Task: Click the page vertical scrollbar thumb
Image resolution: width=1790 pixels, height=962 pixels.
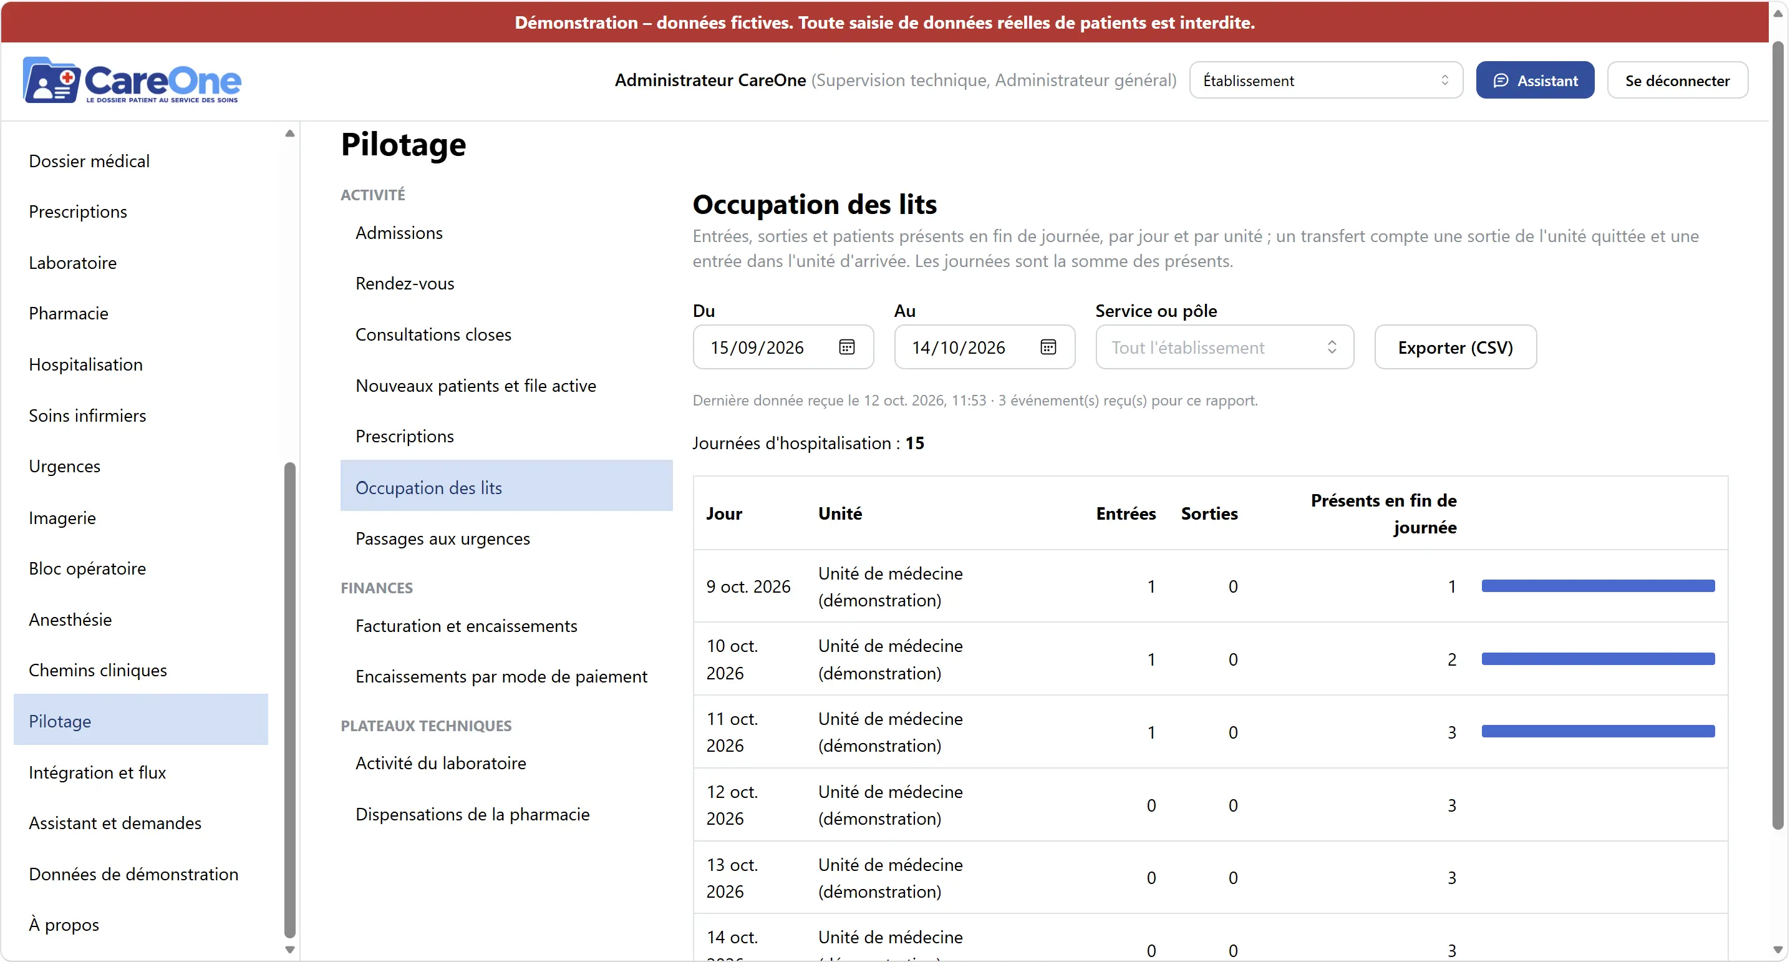Action: tap(1778, 435)
